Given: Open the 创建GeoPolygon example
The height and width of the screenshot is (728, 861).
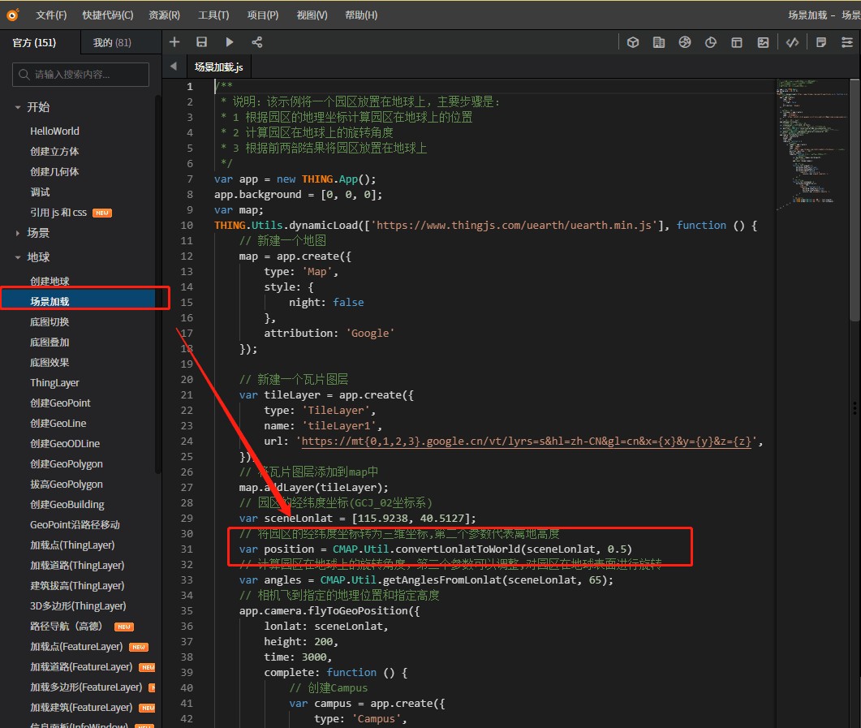Looking at the screenshot, I should (x=67, y=464).
